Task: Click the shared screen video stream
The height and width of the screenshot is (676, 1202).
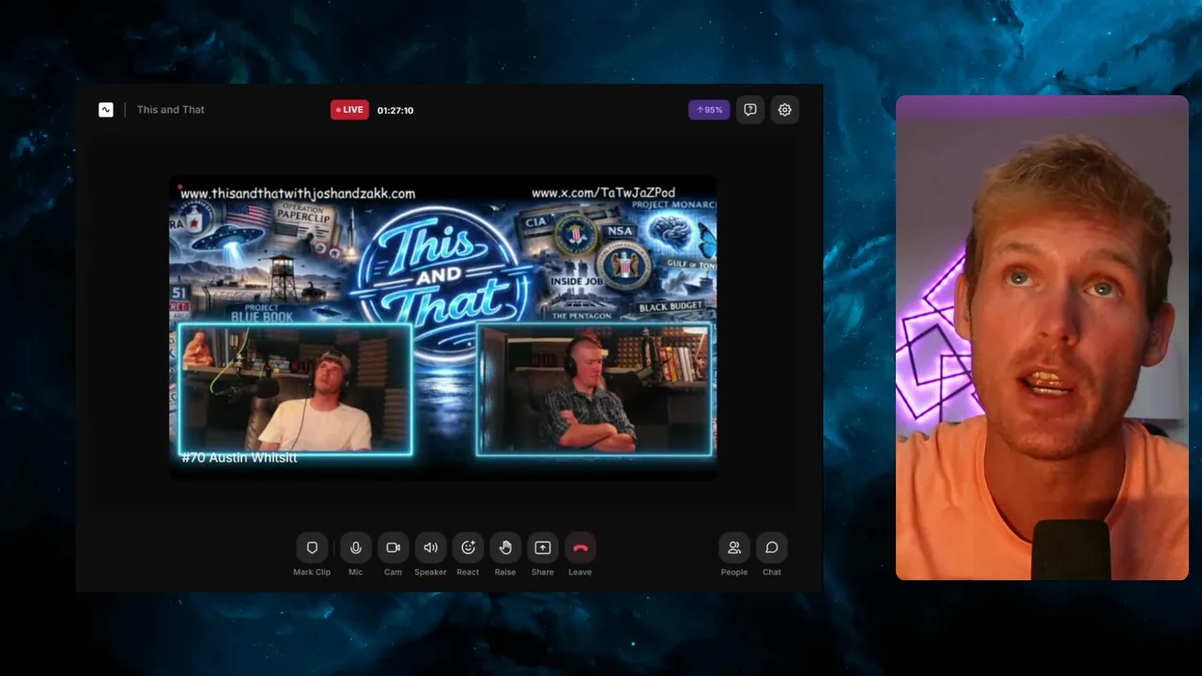Action: tap(442, 327)
